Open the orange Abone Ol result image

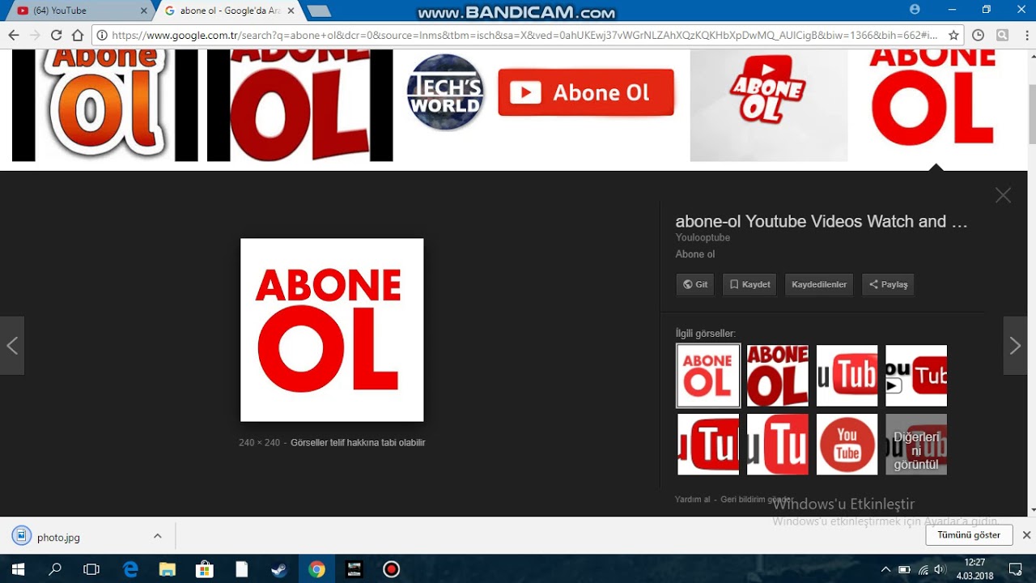coord(105,105)
